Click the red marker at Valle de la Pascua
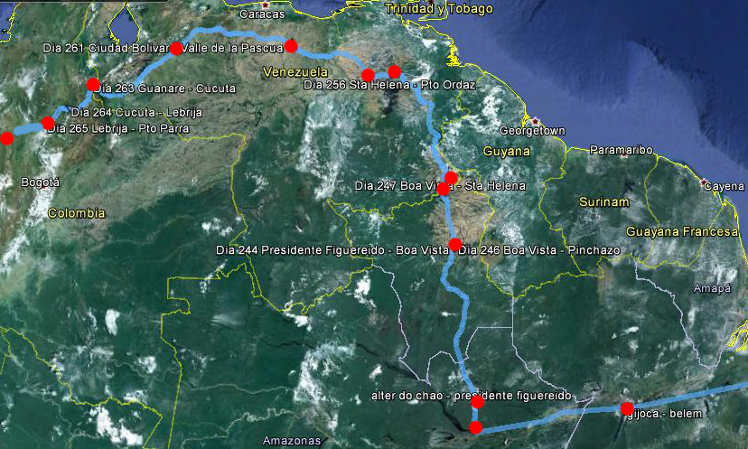This screenshot has height=449, width=748. point(291,45)
